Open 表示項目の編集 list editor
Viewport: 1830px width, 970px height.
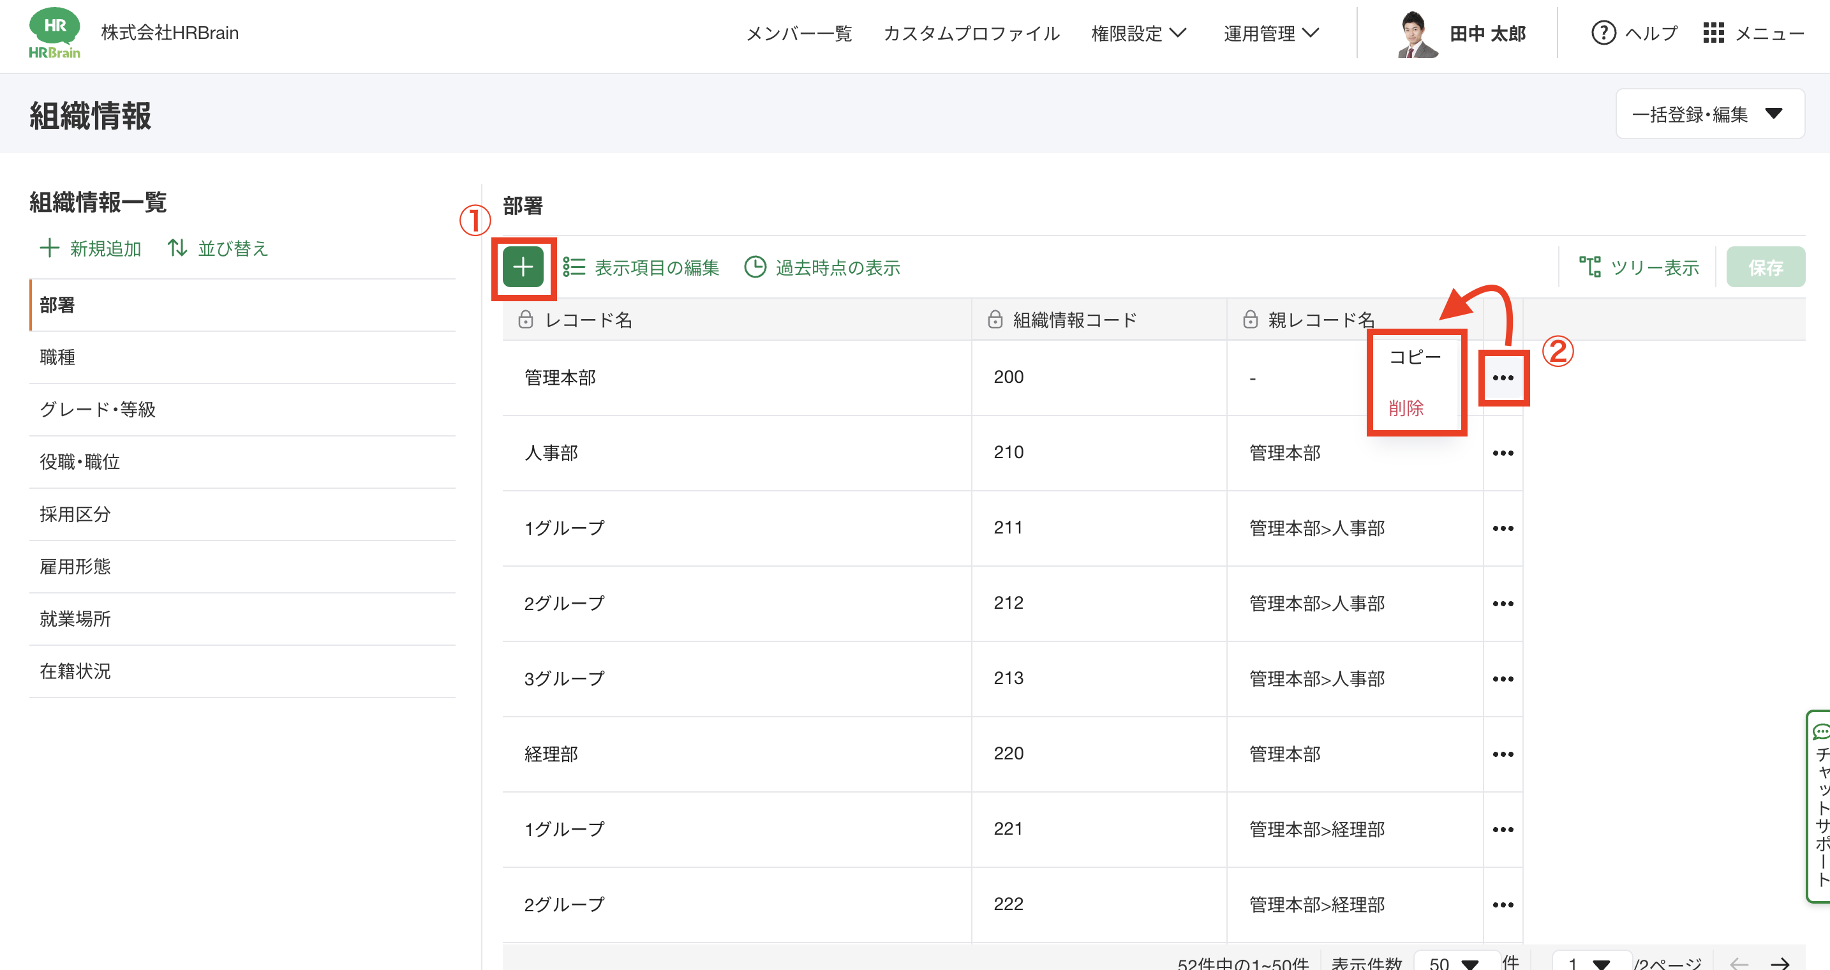641,267
